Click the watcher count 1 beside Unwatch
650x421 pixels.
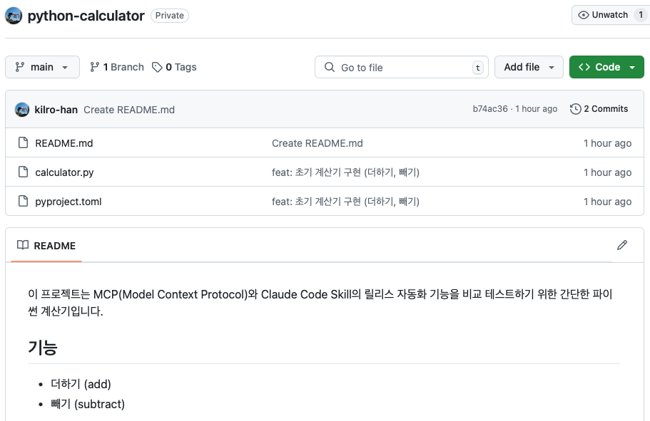[x=641, y=16]
